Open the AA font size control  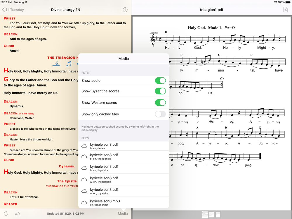(18, 214)
